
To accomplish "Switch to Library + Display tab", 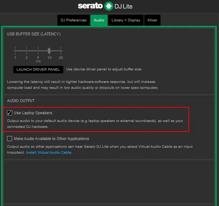I will [126, 20].
